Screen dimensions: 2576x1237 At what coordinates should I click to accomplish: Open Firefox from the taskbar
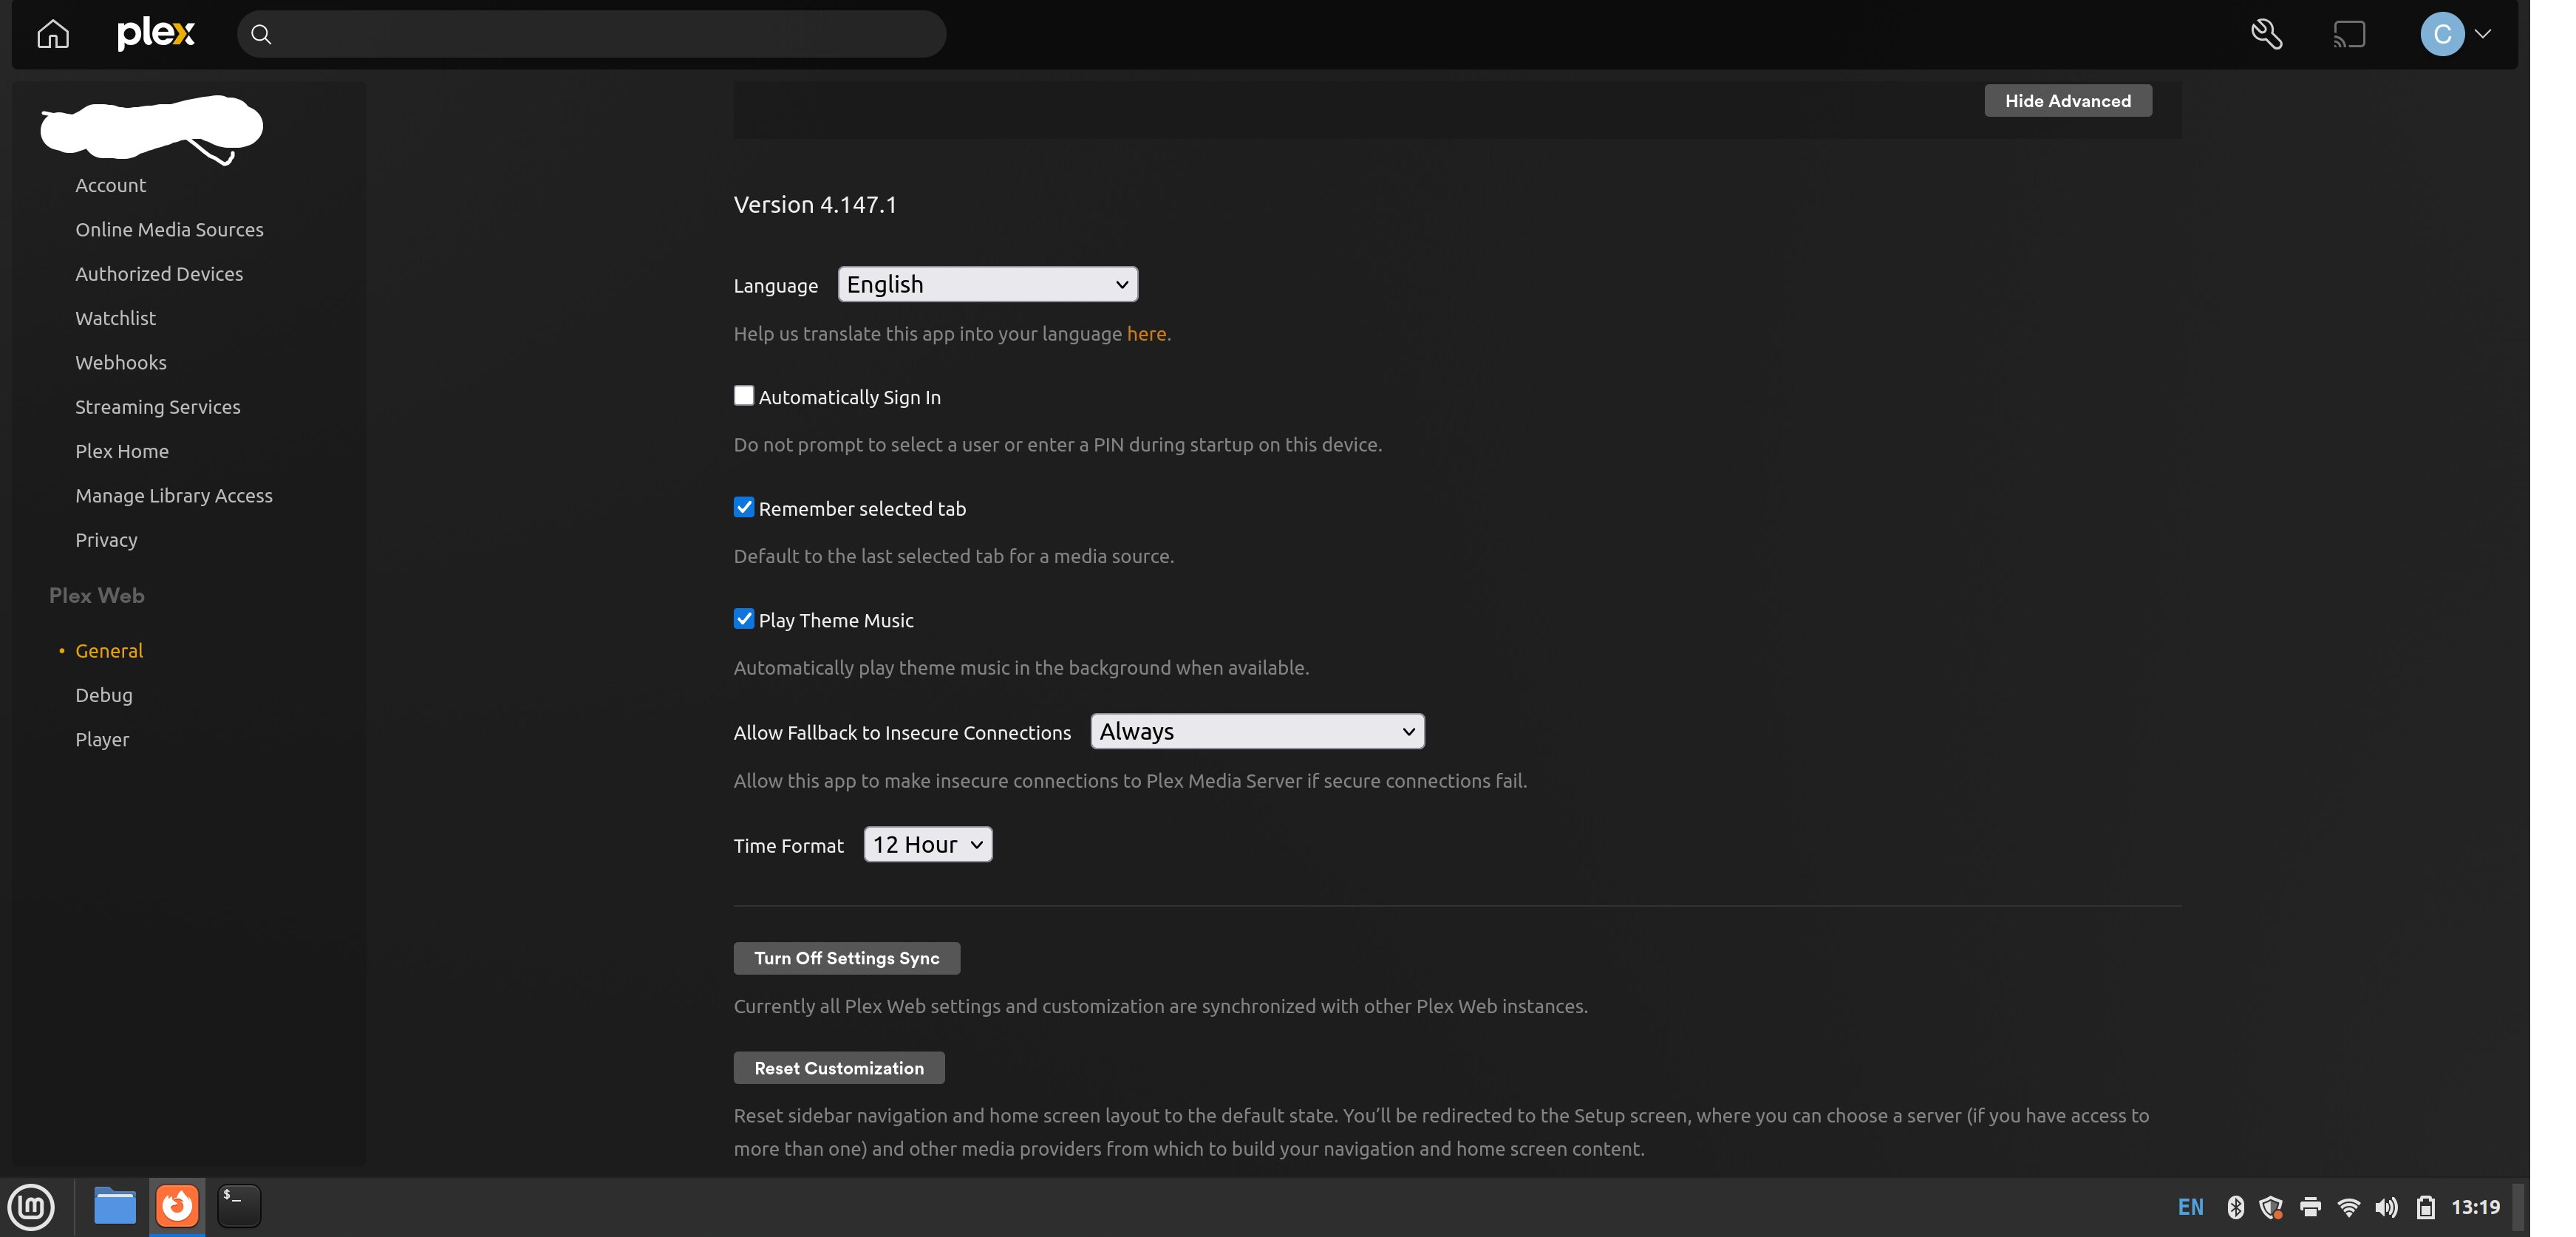(177, 1206)
